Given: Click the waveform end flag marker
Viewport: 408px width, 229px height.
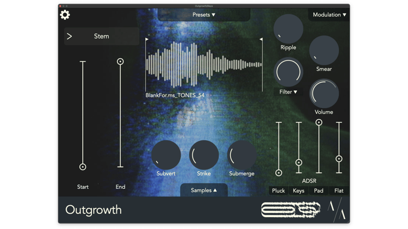Looking at the screenshot, I should 261,39.
